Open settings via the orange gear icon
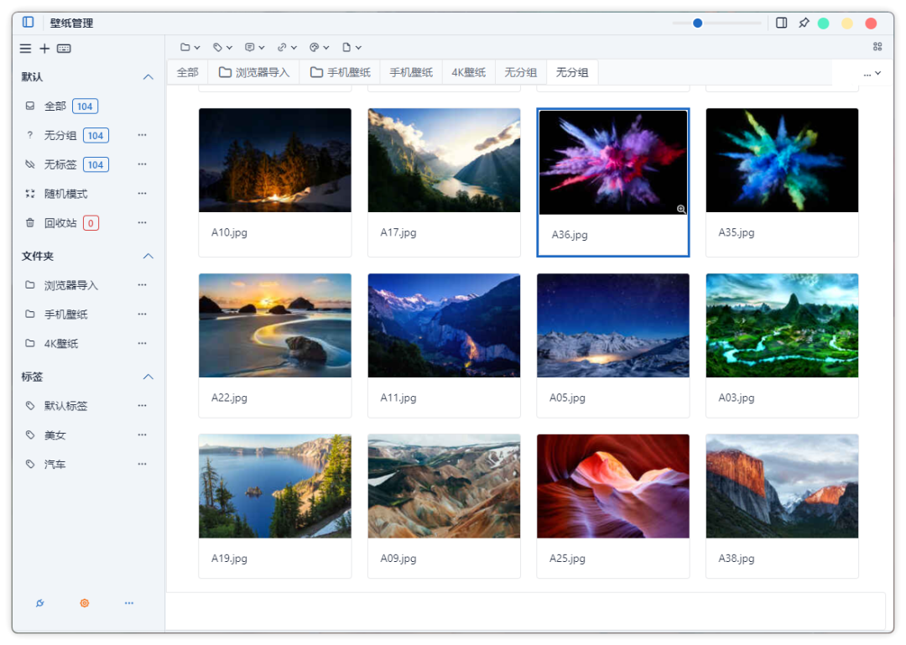This screenshot has width=906, height=645. point(85,603)
